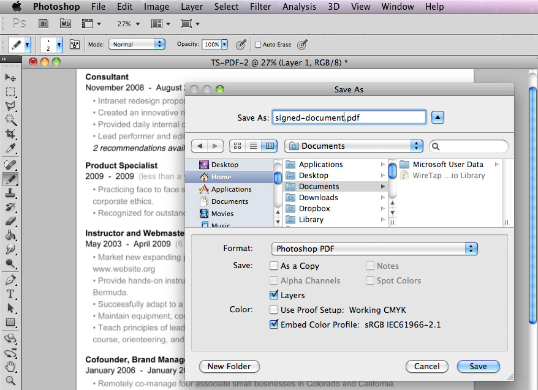Create a New Folder
Image resolution: width=538 pixels, height=390 pixels.
229,366
